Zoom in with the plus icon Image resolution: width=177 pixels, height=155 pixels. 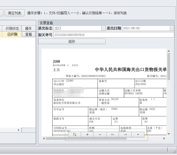click(x=87, y=135)
